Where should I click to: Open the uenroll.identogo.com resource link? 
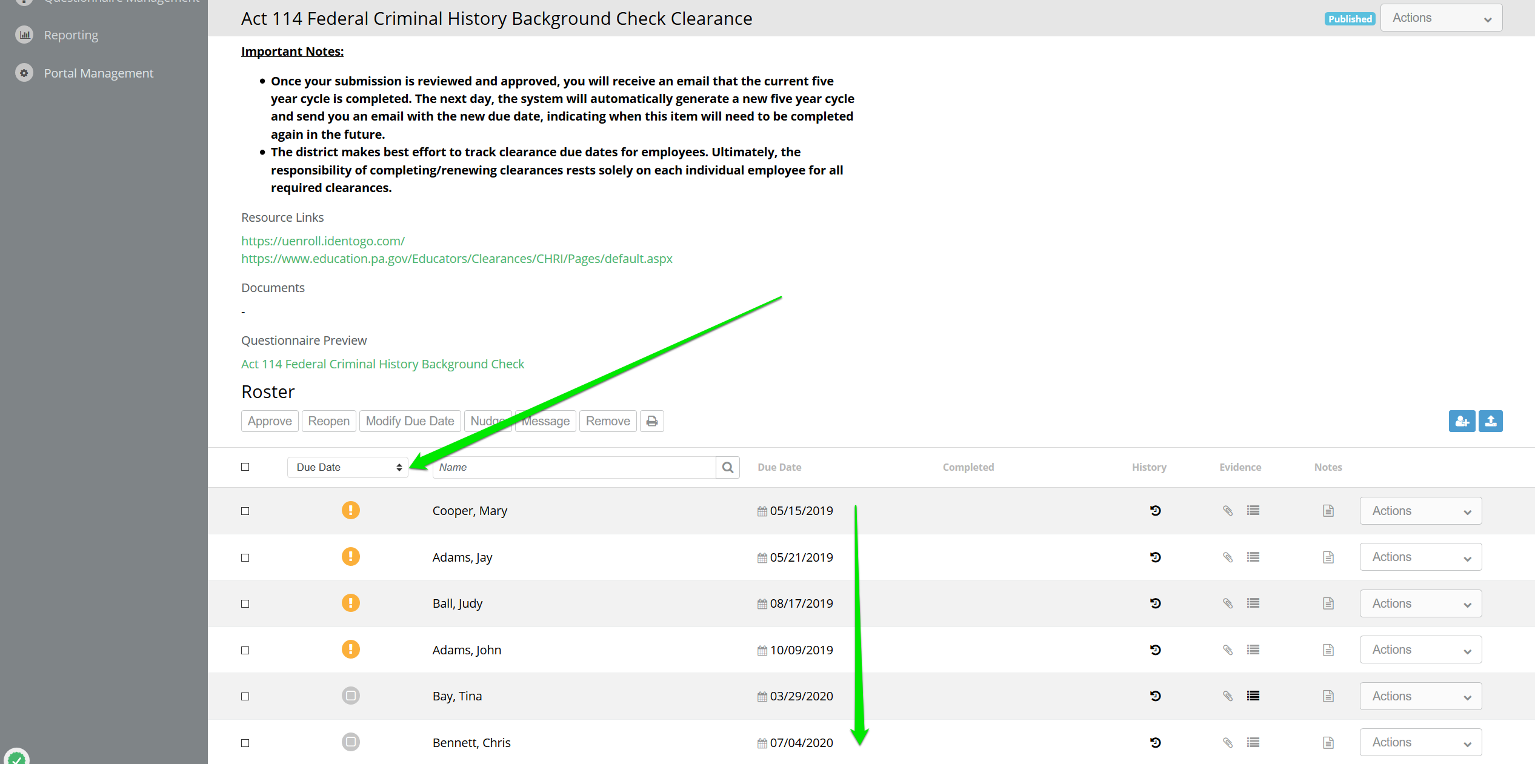(x=322, y=241)
